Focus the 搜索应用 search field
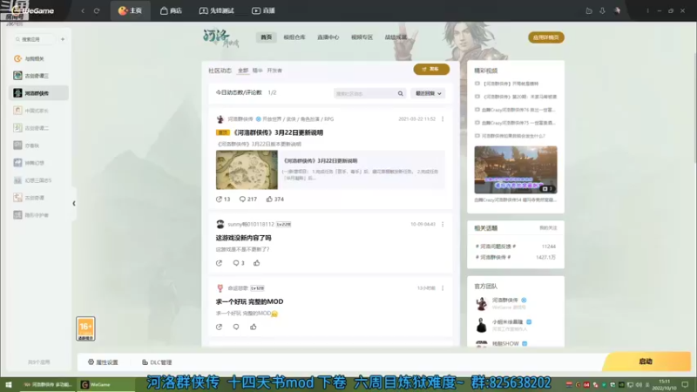Image resolution: width=697 pixels, height=392 pixels. pyautogui.click(x=34, y=39)
